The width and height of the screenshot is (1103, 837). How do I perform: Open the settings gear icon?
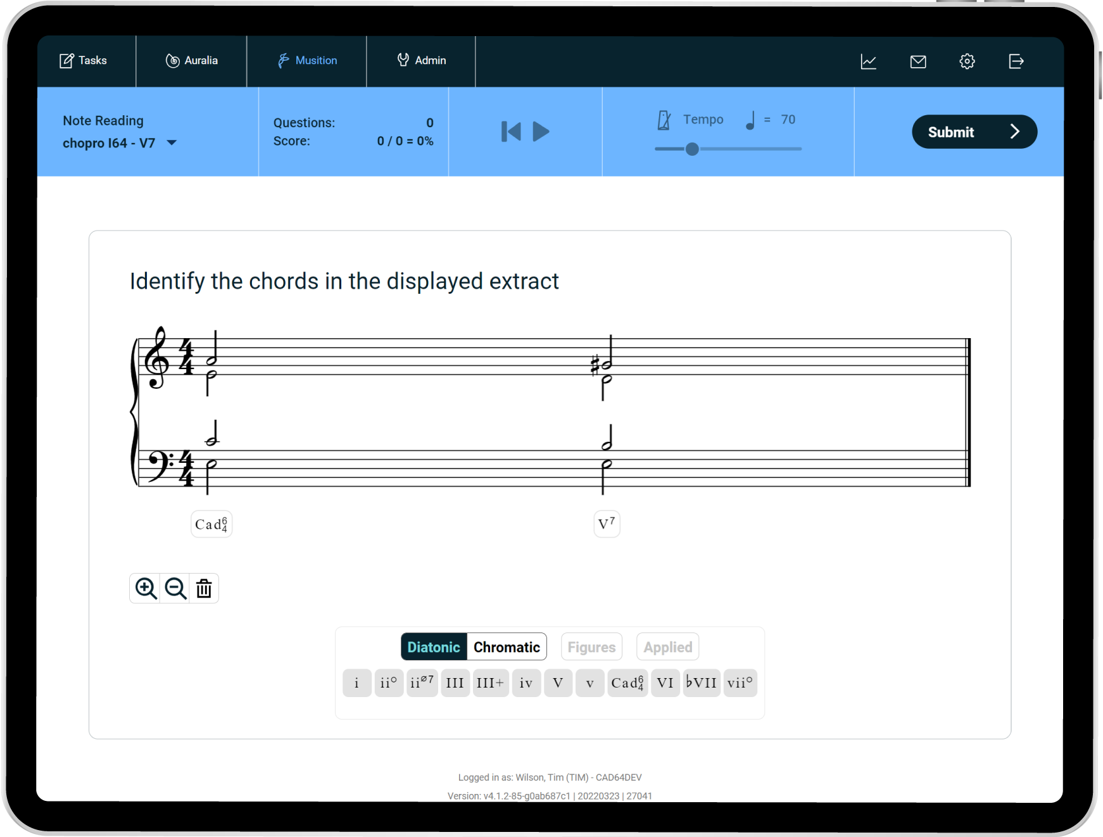pos(967,61)
